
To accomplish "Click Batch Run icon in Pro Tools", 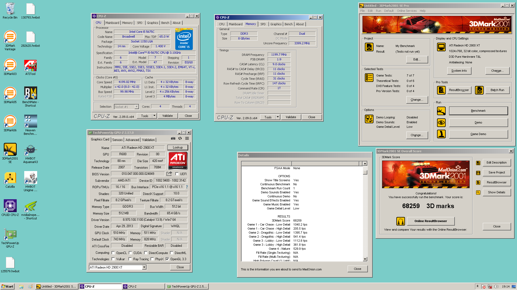I will tap(479, 90).
